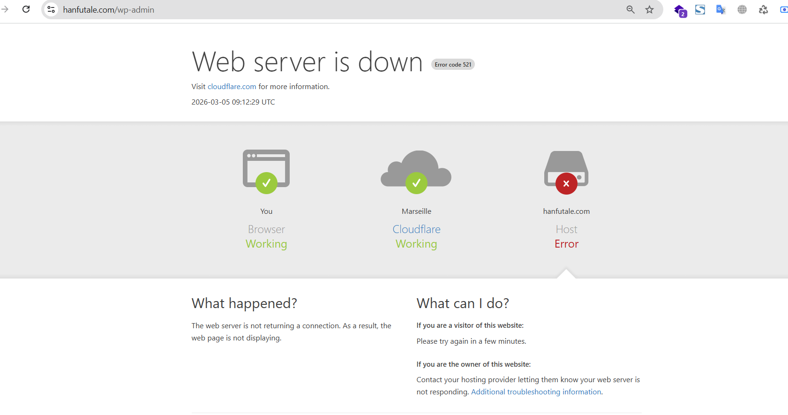
Task: Click the Error code 521 badge
Action: point(453,65)
